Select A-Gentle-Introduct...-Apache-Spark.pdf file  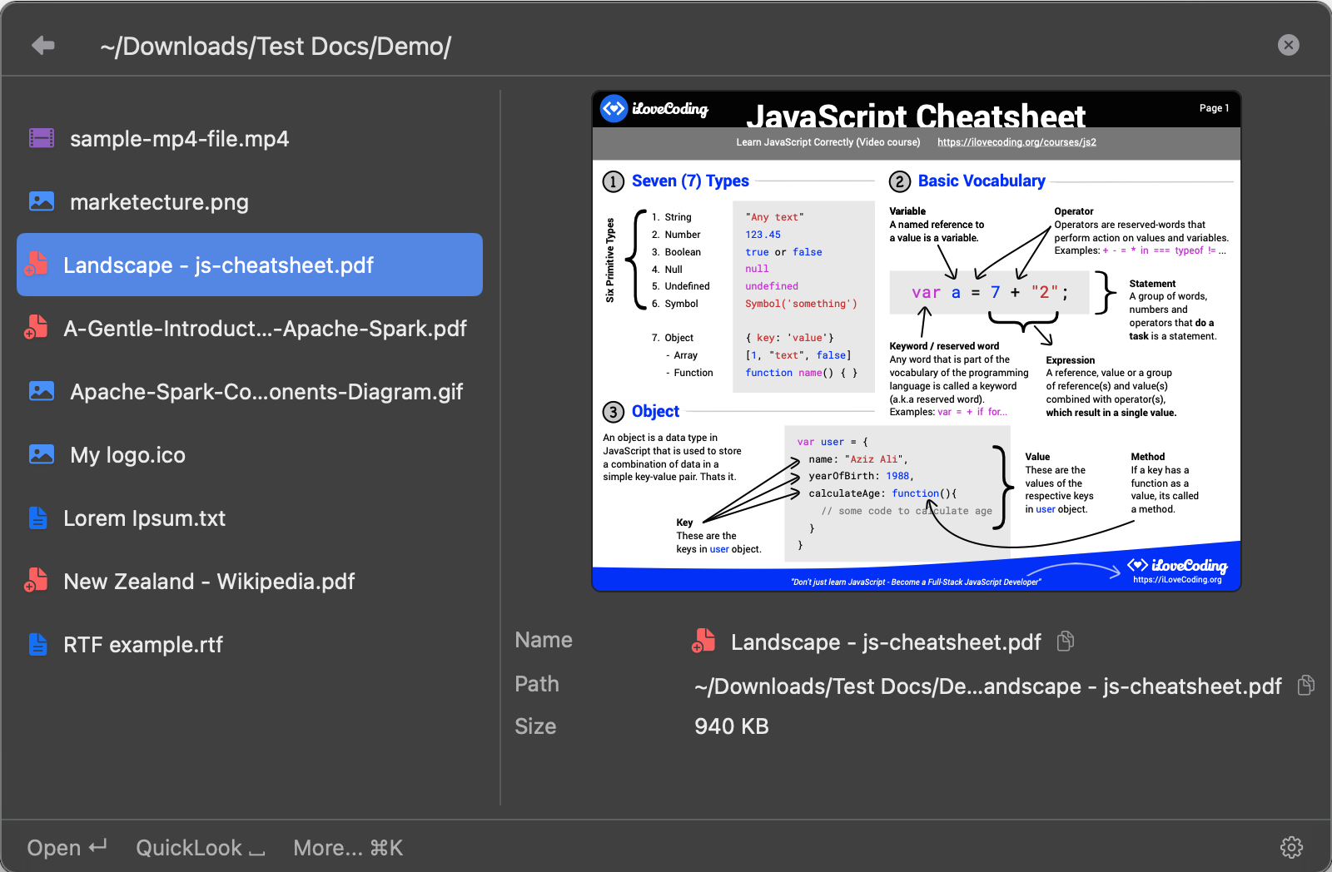(250, 328)
